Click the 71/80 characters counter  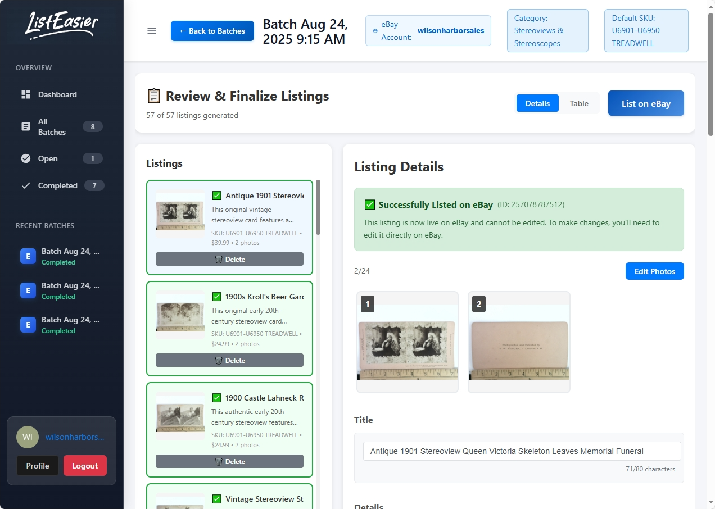point(650,469)
